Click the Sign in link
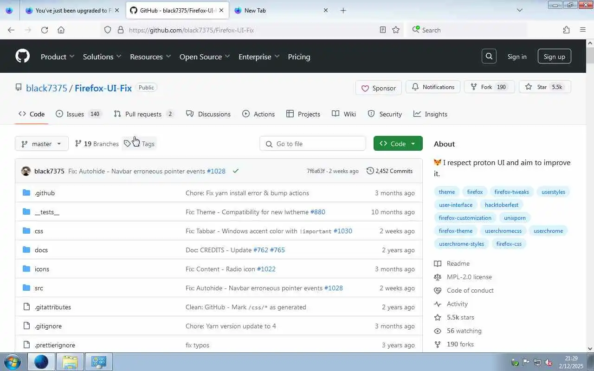 point(517,57)
